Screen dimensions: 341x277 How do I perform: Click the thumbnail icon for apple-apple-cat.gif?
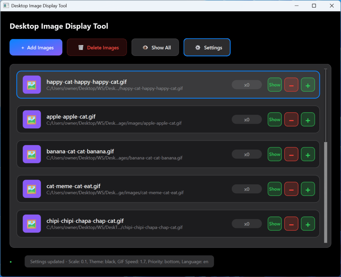[32, 119]
